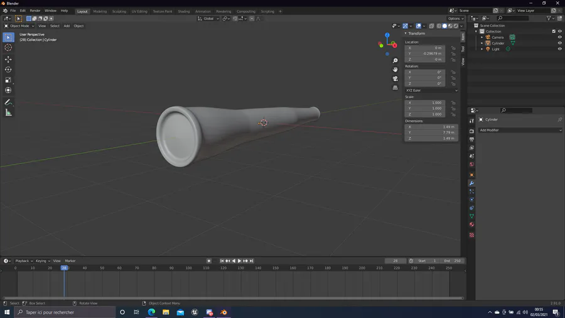Click current frame 28 timeline marker
Screen dimensions: 565x318
click(x=64, y=268)
